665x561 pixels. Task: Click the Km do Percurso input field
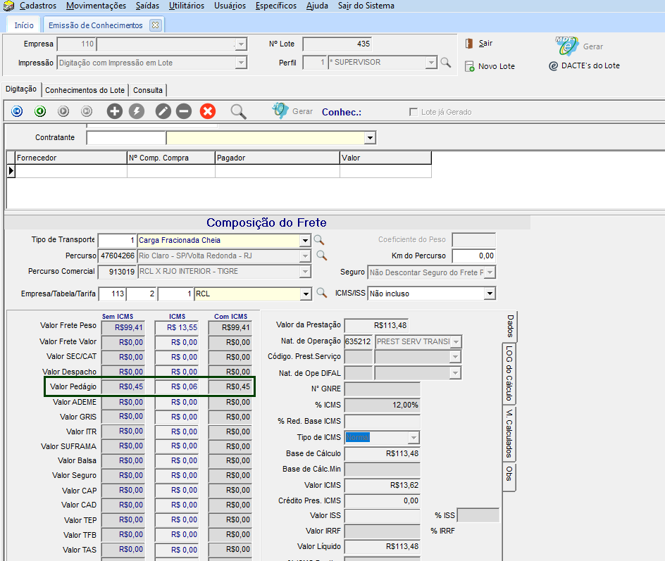[x=473, y=256]
